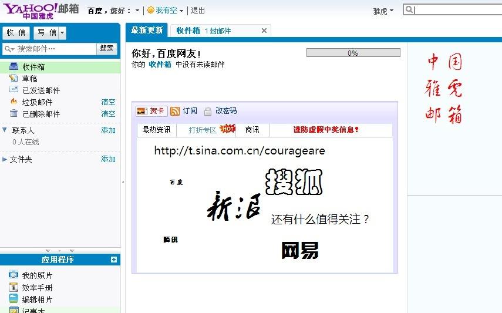Image resolution: width=502 pixels, height=313 pixels.
Task: Click the 改密码 change password link
Action: [226, 111]
